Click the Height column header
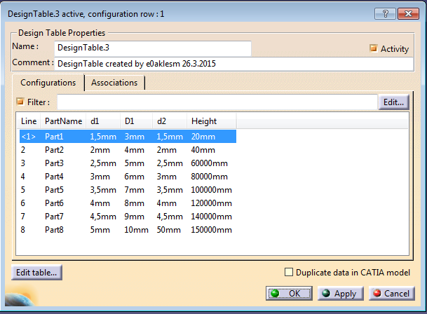This screenshot has width=427, height=314. click(x=211, y=121)
